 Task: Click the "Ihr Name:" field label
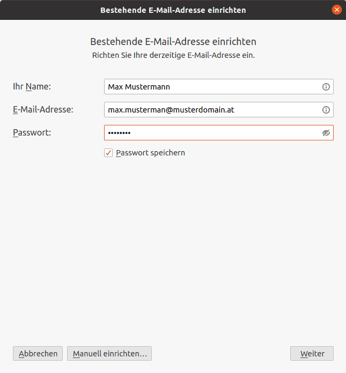[x=32, y=86]
